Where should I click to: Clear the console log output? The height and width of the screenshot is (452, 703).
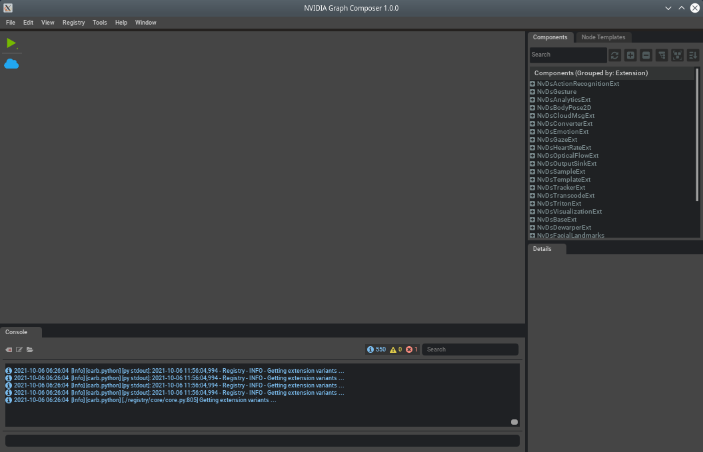[9, 349]
